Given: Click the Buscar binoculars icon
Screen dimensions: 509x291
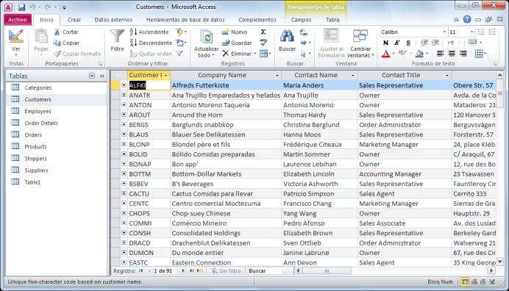Looking at the screenshot, I should [287, 36].
